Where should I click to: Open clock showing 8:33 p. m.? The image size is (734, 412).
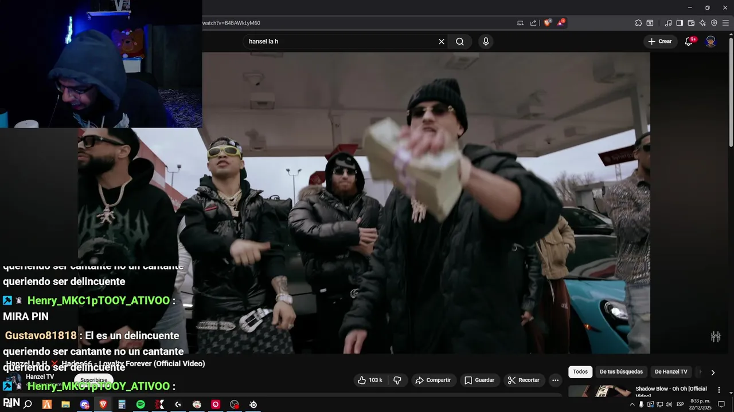(700, 405)
